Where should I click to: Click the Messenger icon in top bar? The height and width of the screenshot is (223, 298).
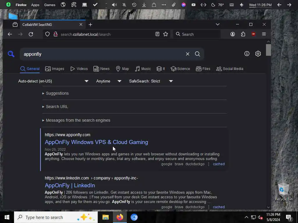click(184, 5)
